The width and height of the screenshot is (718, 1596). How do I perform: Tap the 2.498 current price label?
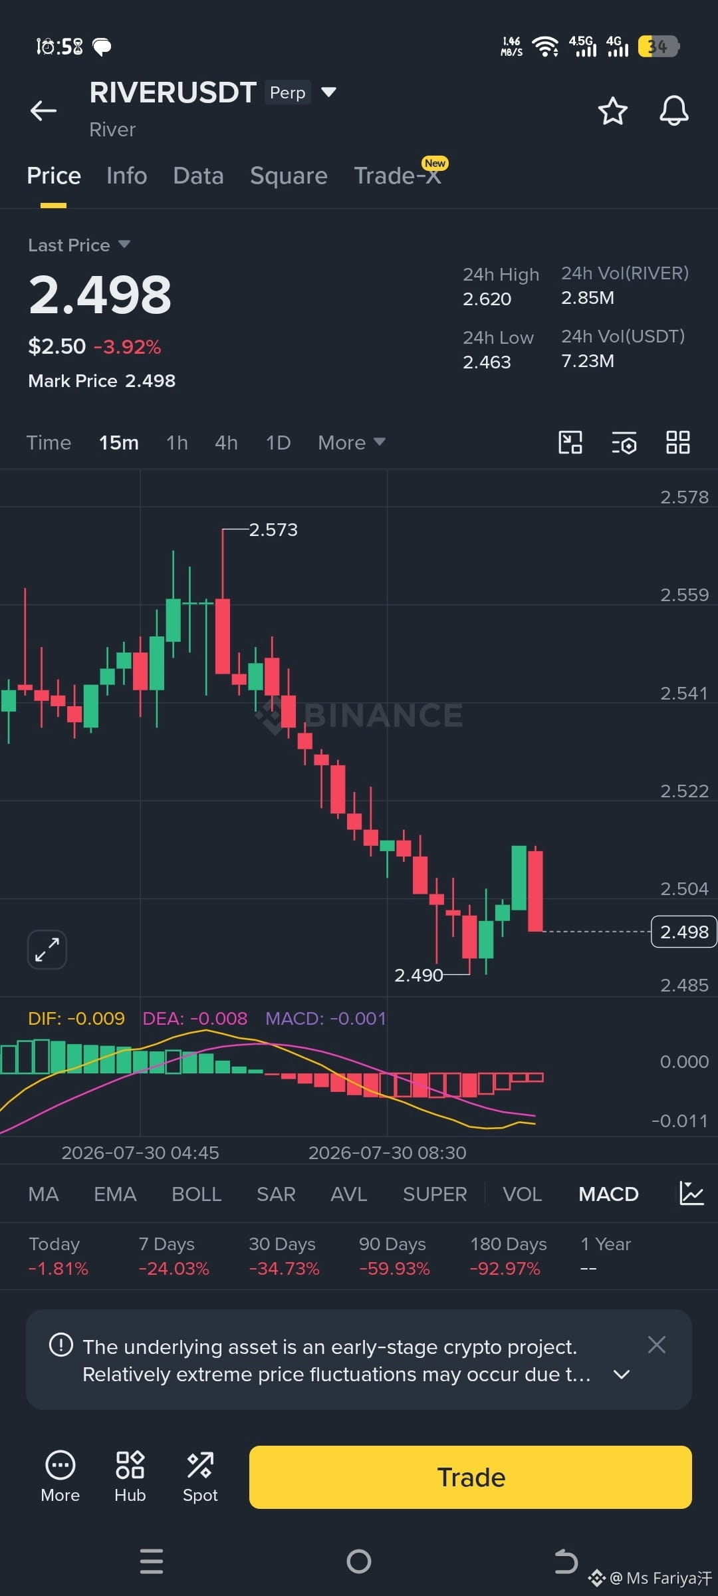pos(684,932)
